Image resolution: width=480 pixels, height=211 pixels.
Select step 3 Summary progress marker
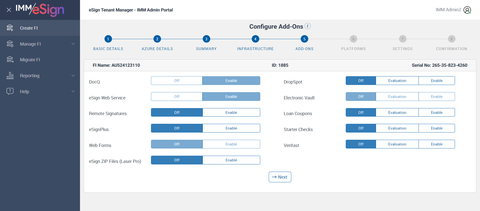coord(206,39)
